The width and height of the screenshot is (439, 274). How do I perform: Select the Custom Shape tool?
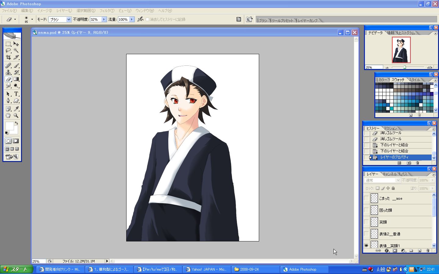tap(16, 100)
